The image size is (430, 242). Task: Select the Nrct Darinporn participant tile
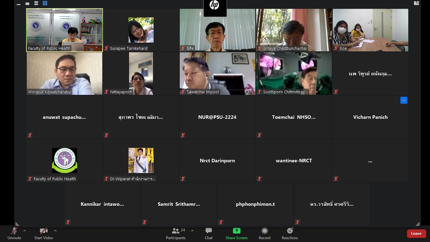pos(218,160)
